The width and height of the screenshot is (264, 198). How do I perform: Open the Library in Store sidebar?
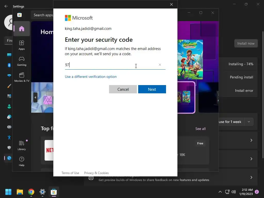[x=22, y=145]
